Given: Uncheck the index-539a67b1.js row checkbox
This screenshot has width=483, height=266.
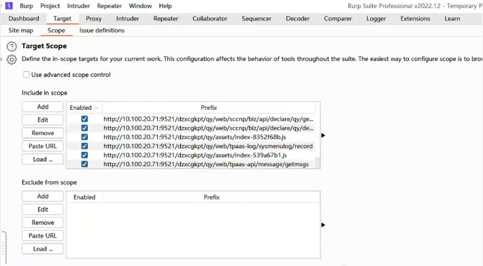Looking at the screenshot, I should click(84, 155).
